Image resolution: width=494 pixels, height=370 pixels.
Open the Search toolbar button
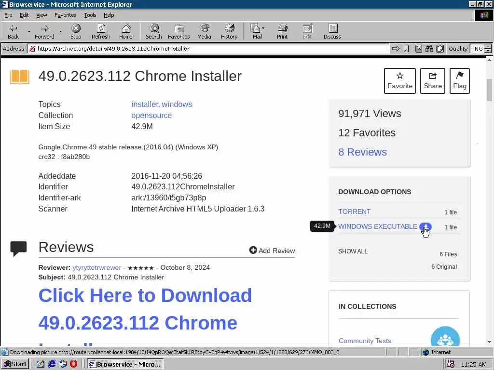pos(154,31)
